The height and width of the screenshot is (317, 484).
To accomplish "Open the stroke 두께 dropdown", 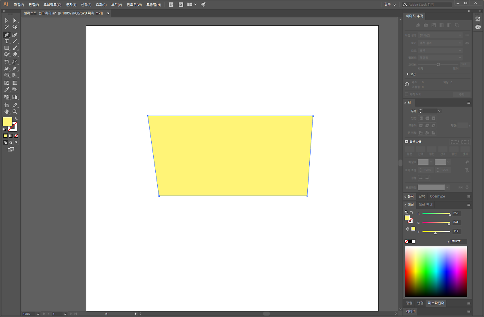I will [439, 111].
